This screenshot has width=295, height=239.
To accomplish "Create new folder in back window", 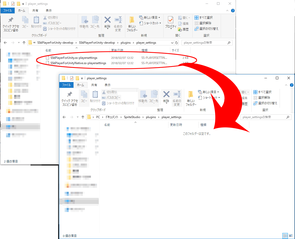I will [132, 24].
